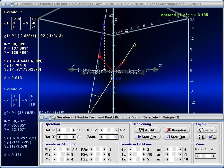
Task: Decrease the ay value with left arrow
Action: click(167, 155)
